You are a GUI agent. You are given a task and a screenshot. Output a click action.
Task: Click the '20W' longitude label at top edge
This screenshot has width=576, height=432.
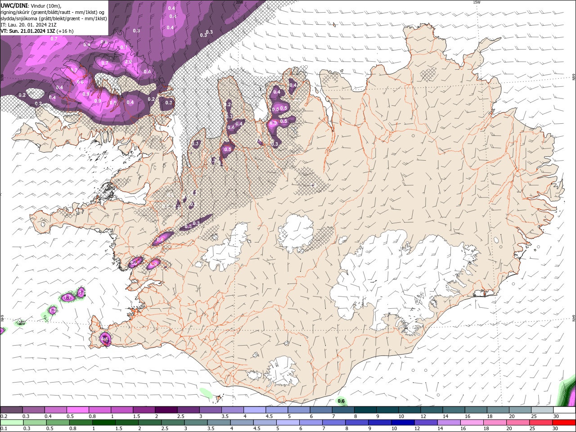239,2
